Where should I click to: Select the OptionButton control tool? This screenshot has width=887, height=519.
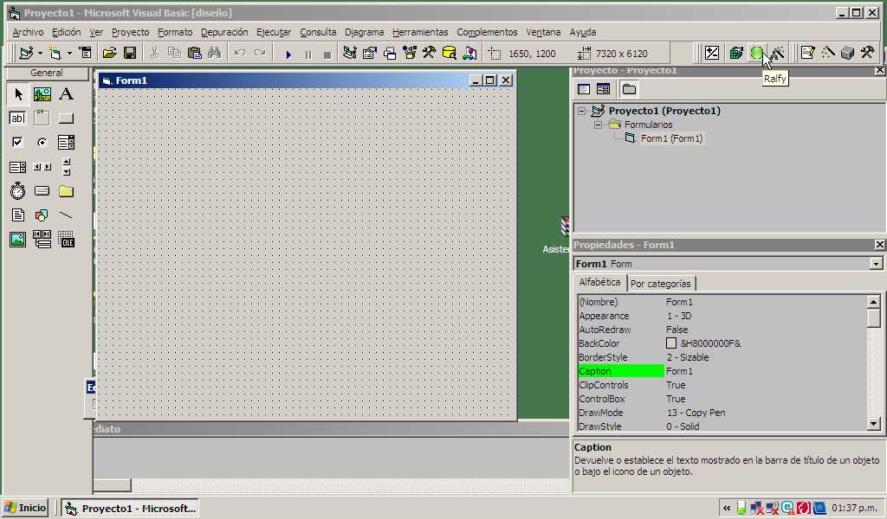[x=42, y=143]
